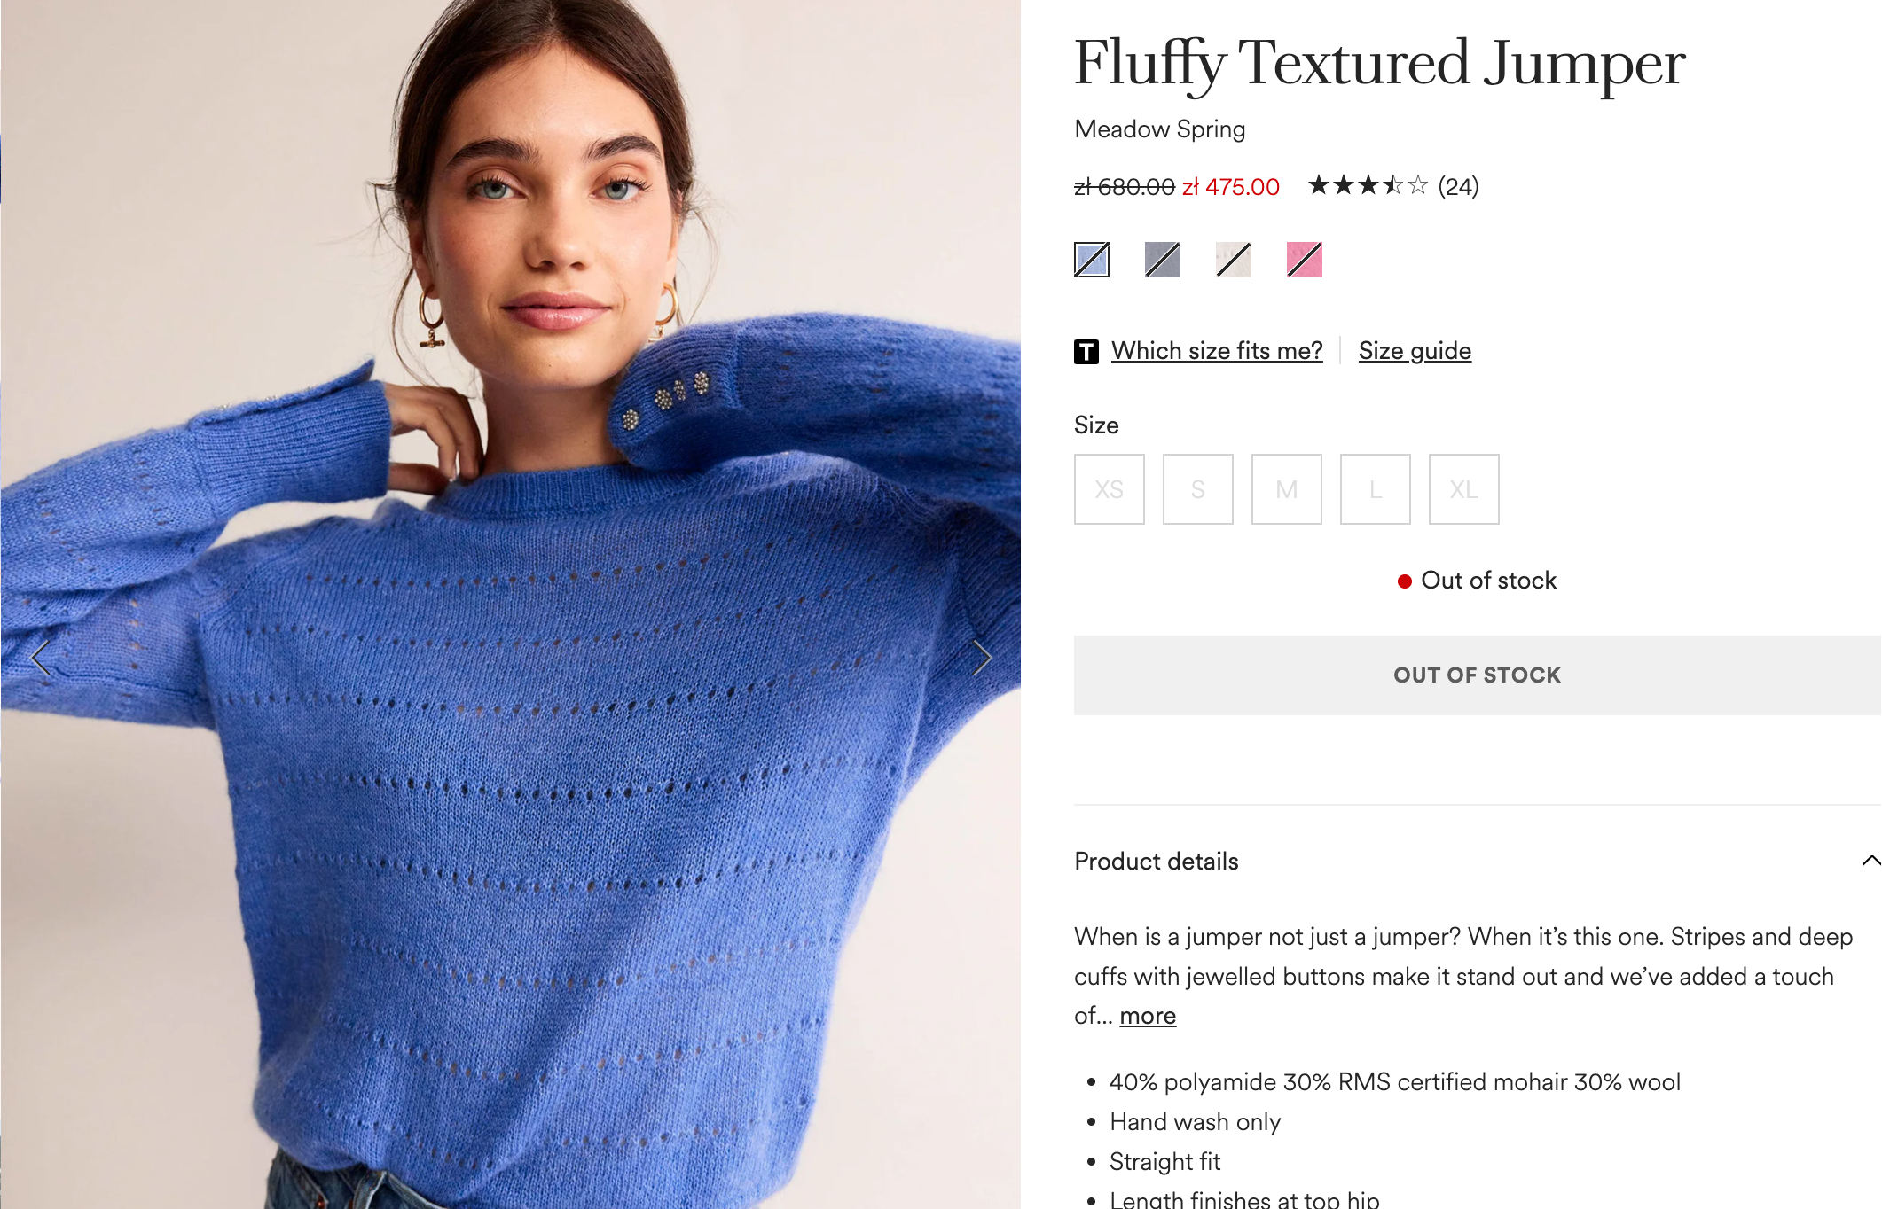Select the blue colour swatch
This screenshot has height=1209, width=1882.
1092,260
